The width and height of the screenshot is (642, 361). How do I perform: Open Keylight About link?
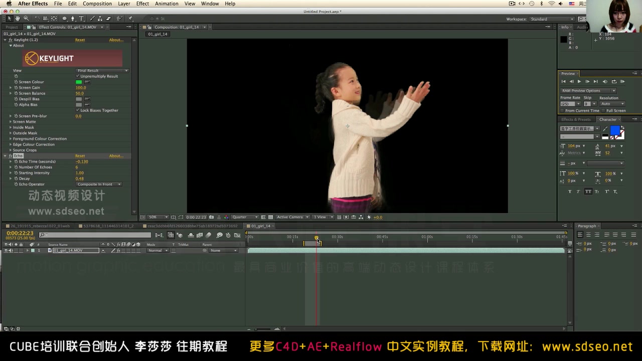click(116, 40)
